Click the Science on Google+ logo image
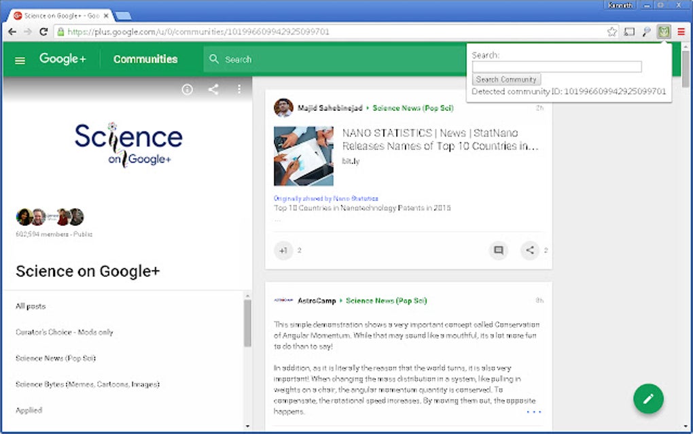Screen dimensions: 693x434 click(x=128, y=144)
